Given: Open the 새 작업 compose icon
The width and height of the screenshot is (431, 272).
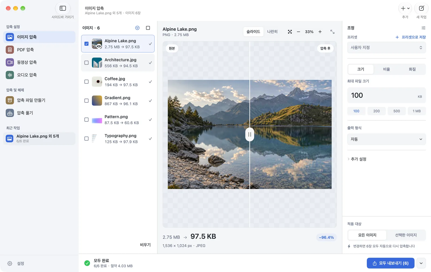Looking at the screenshot, I should [x=421, y=8].
